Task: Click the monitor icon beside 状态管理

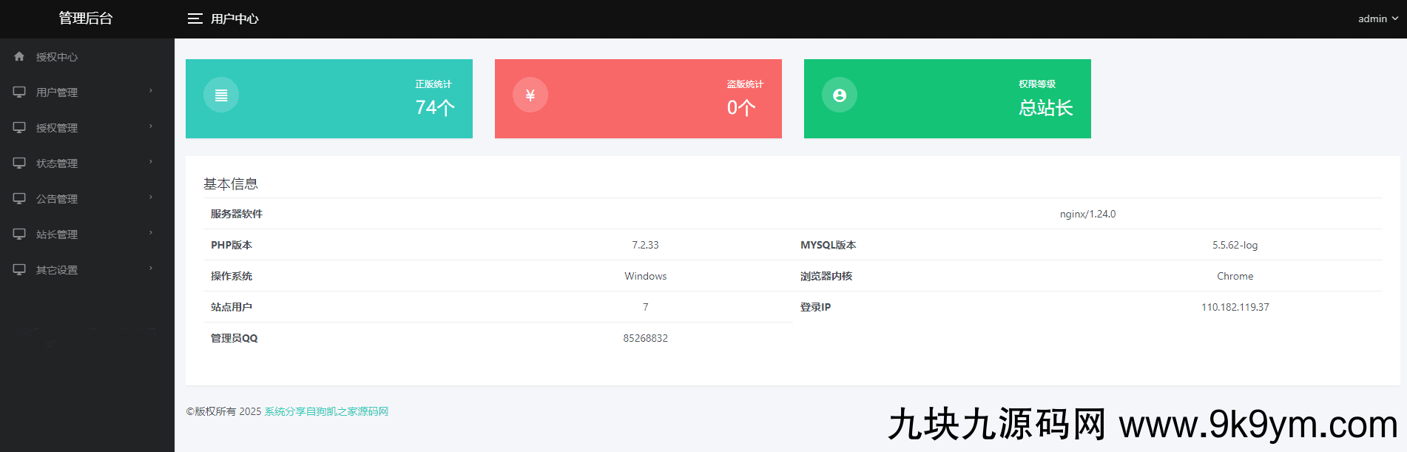Action: 19,163
